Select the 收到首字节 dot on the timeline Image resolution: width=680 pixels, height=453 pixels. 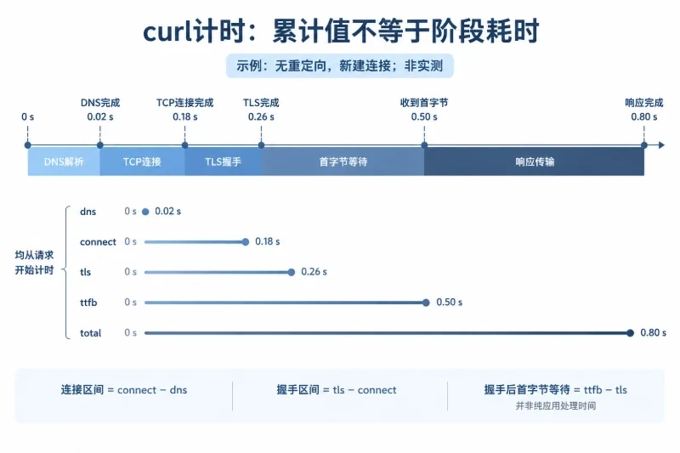click(424, 145)
